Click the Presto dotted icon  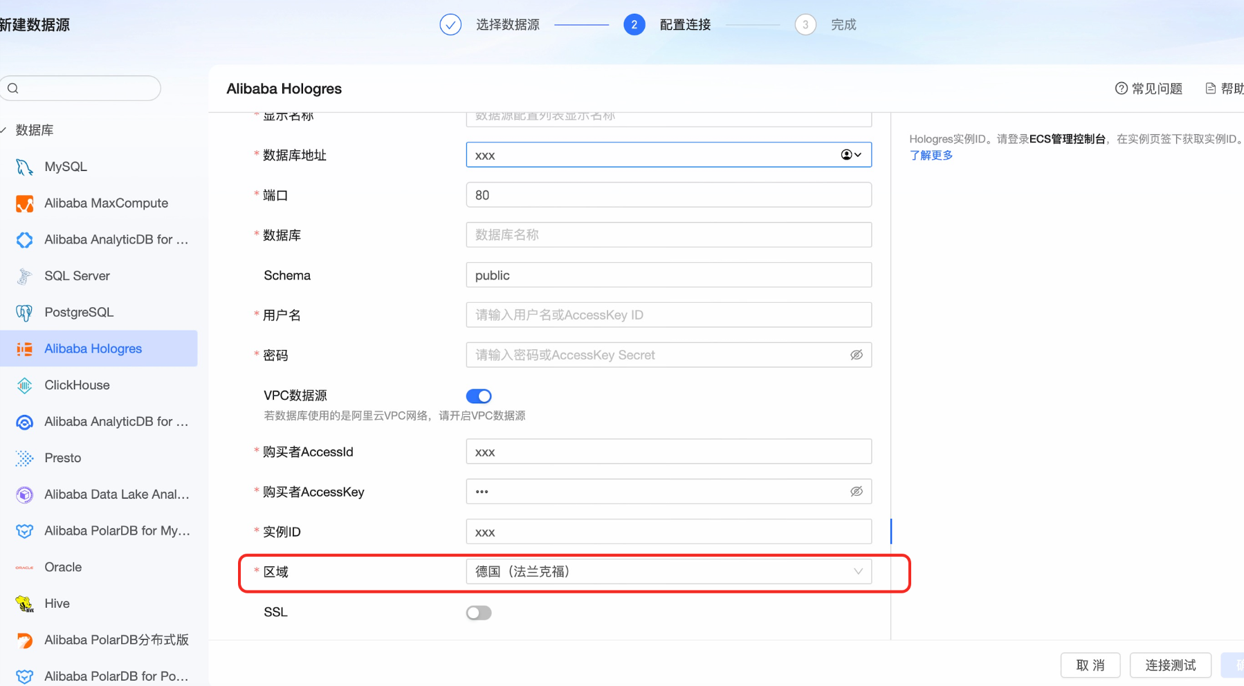coord(24,458)
